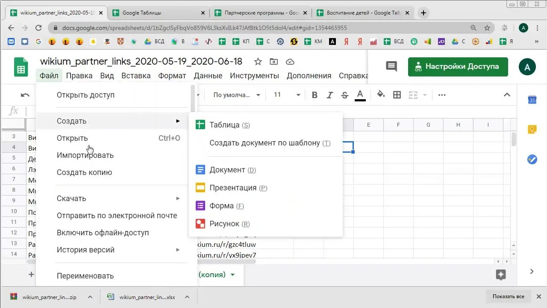The image size is (547, 308).
Task: Choose Форма in the submenu
Action: pos(266,206)
